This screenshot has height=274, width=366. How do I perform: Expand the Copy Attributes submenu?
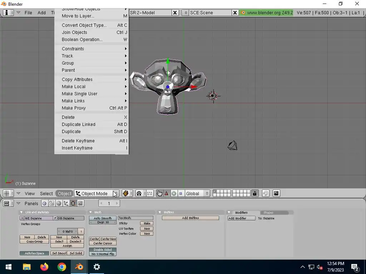[x=91, y=80]
